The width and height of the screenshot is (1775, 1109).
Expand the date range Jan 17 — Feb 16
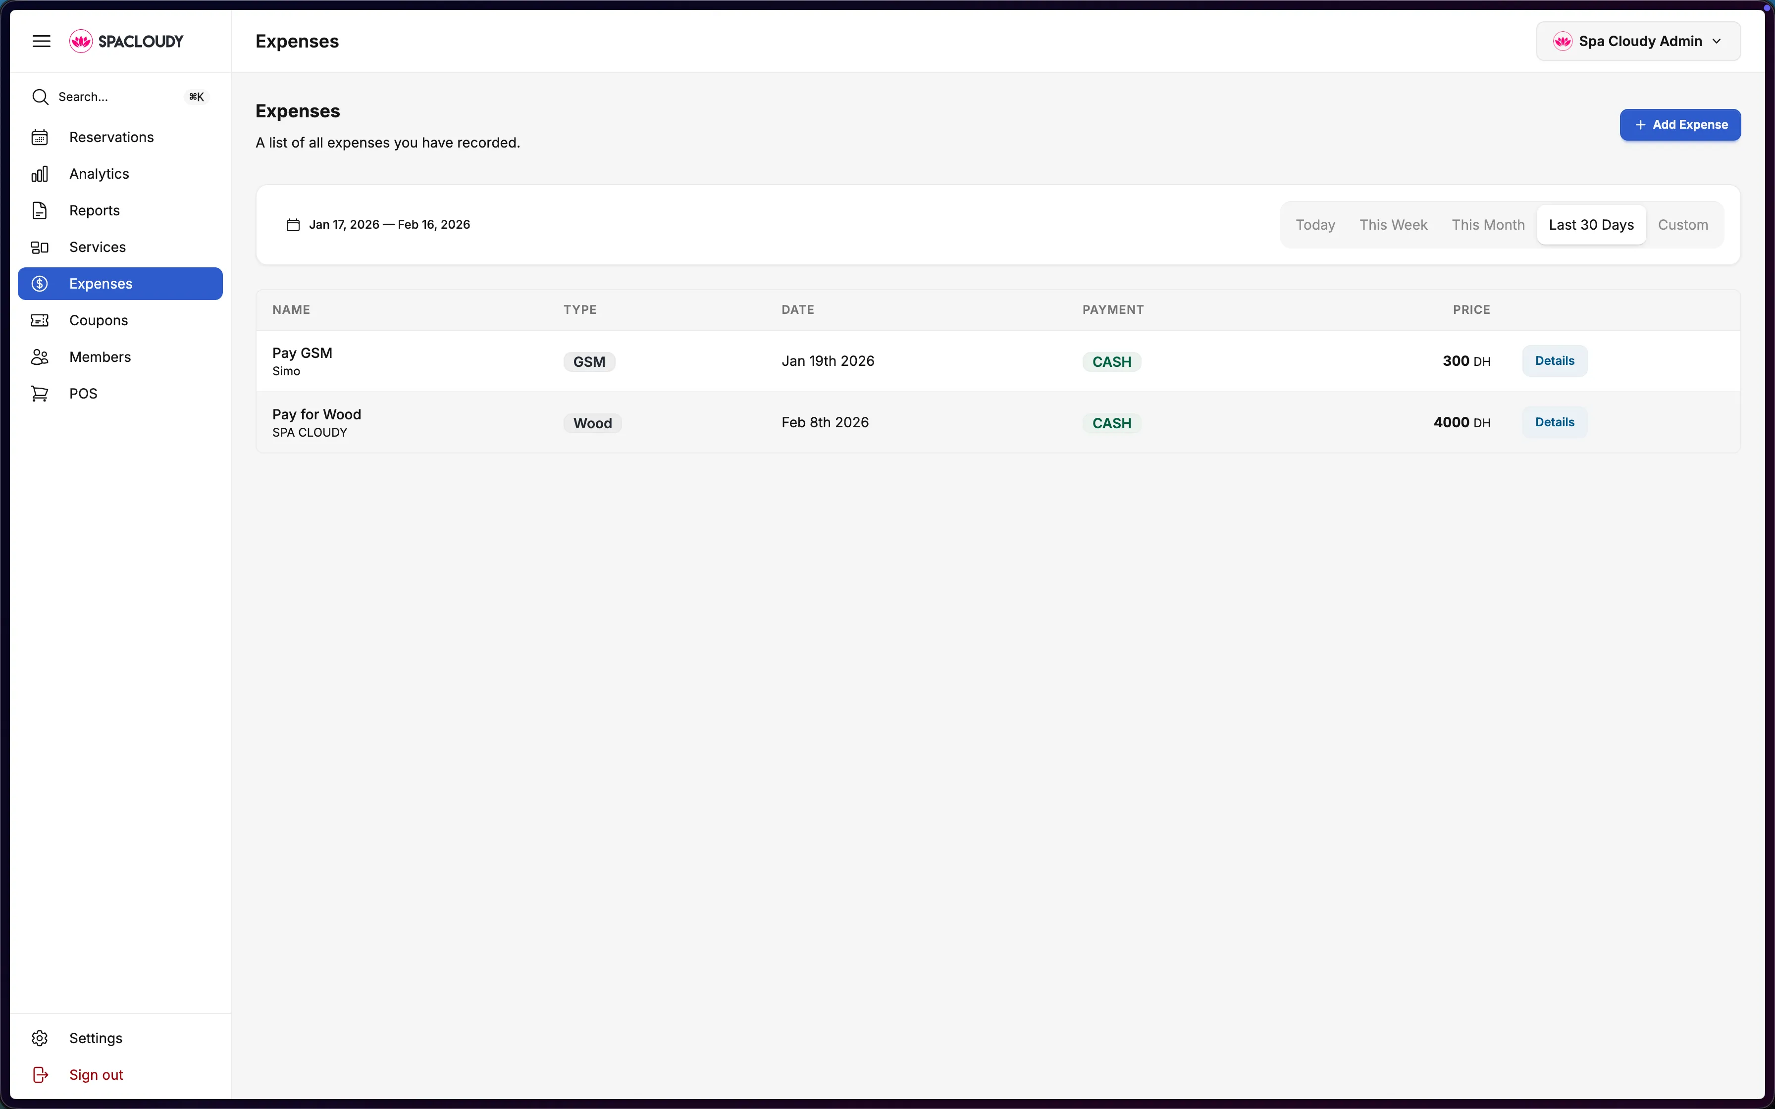pos(389,224)
